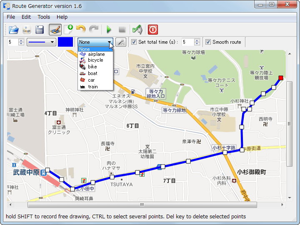Increase the line width spinner
This screenshot has height=225, width=300.
click(21, 40)
